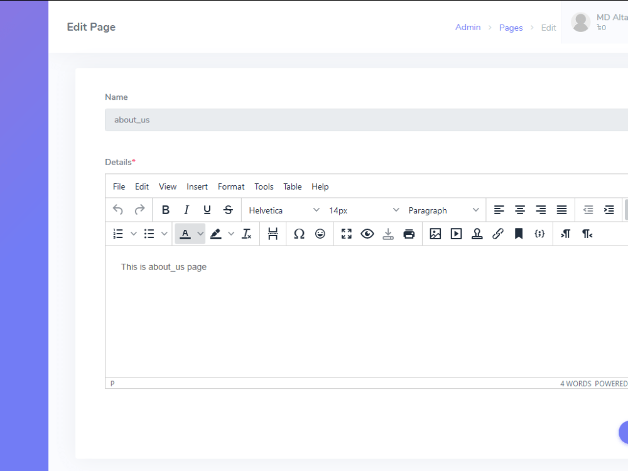The height and width of the screenshot is (471, 628).
Task: Click the 4 WORDS word count
Action: pyautogui.click(x=575, y=384)
